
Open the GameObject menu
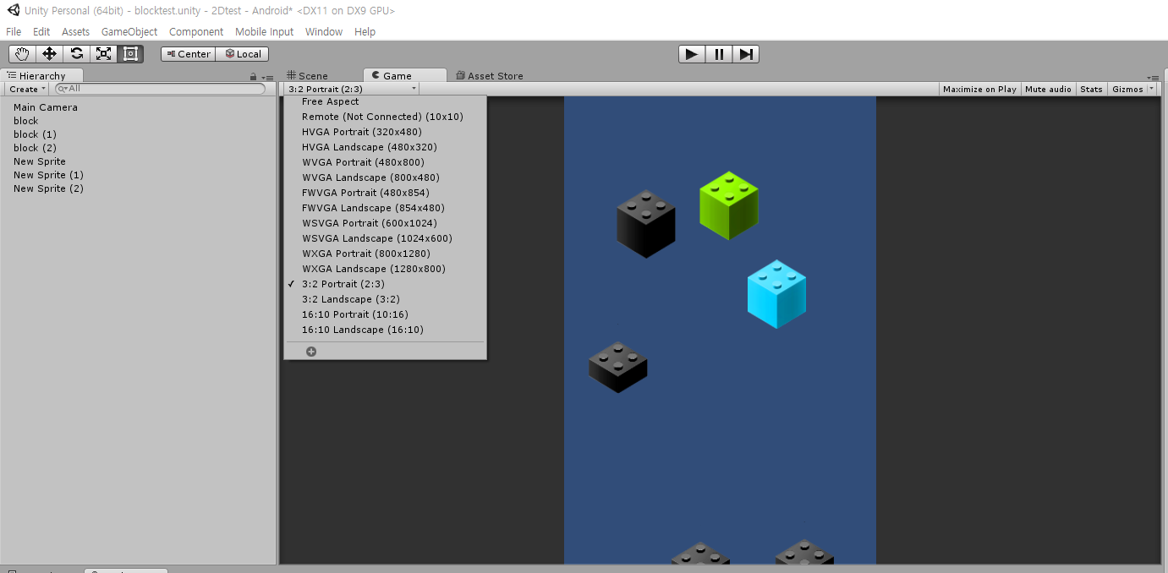click(x=129, y=32)
